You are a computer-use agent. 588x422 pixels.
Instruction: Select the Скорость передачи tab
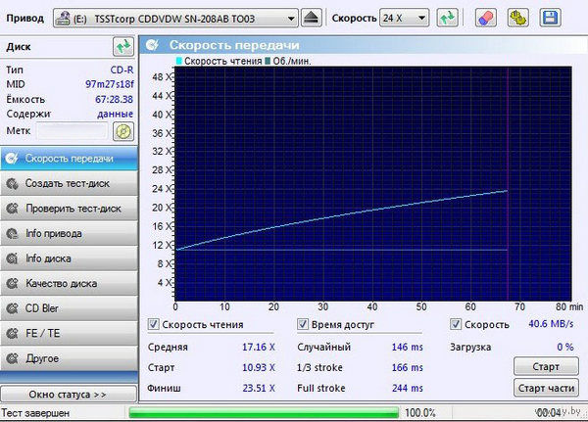click(69, 159)
